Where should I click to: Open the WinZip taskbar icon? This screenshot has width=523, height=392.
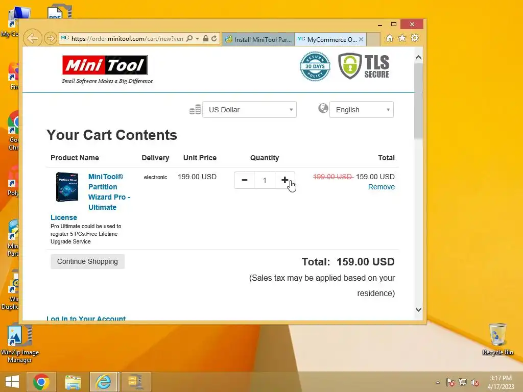pos(135,382)
